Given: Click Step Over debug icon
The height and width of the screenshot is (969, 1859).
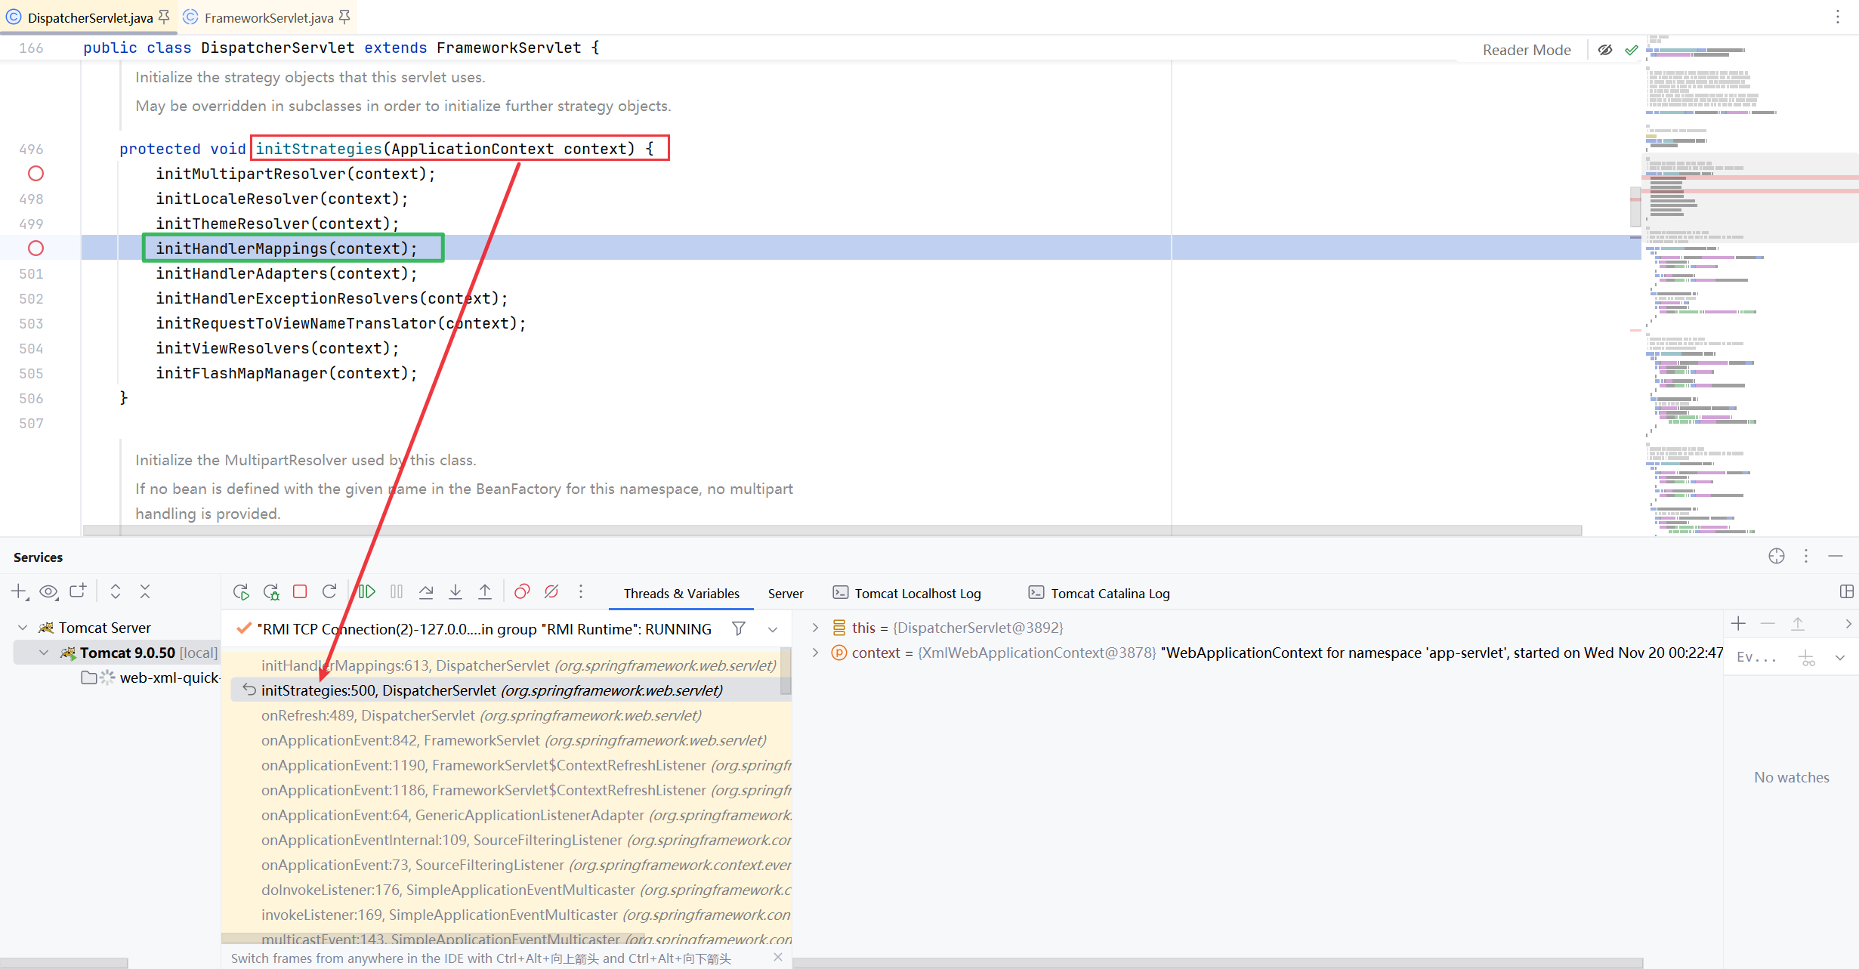Looking at the screenshot, I should click(426, 592).
